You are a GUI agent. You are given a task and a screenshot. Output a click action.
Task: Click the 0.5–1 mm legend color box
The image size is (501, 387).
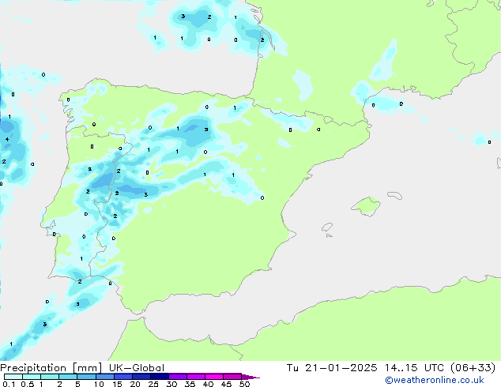[x=32, y=377]
